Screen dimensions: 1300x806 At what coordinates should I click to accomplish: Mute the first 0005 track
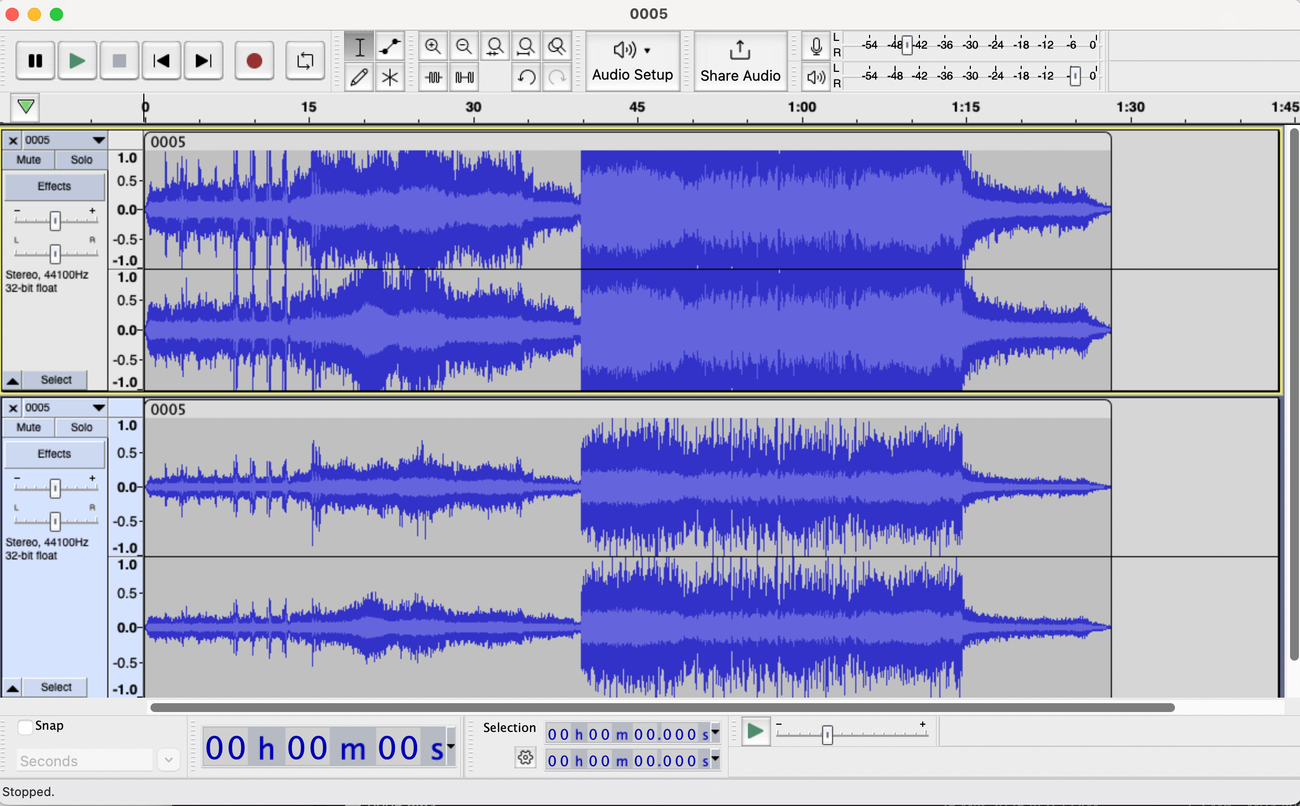(29, 160)
